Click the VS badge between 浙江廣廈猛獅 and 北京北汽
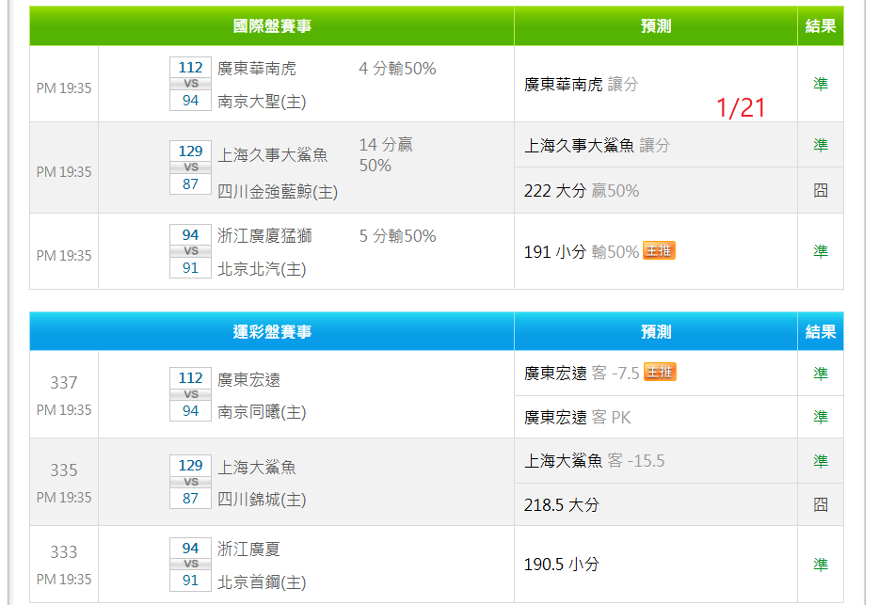Image resolution: width=895 pixels, height=605 pixels. (x=191, y=251)
